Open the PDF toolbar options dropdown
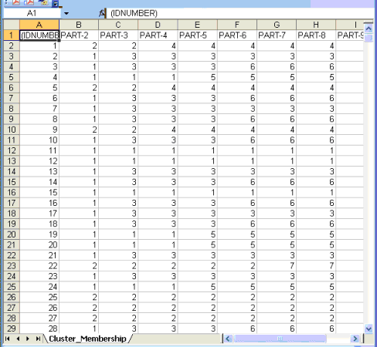The height and width of the screenshot is (347, 377). pos(56,3)
